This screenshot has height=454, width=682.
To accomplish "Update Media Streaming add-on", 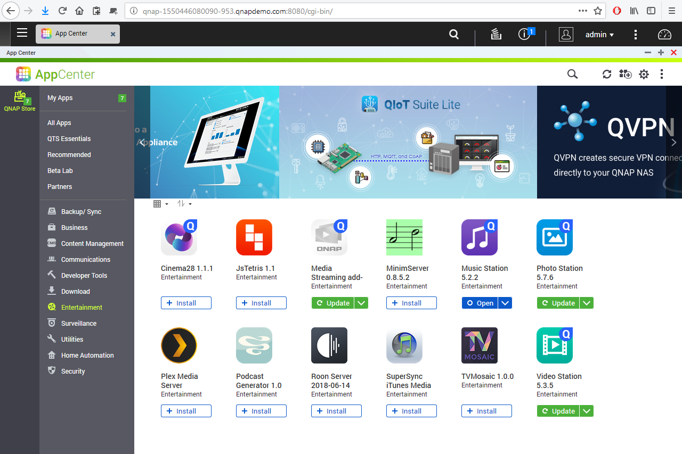I will [x=333, y=303].
